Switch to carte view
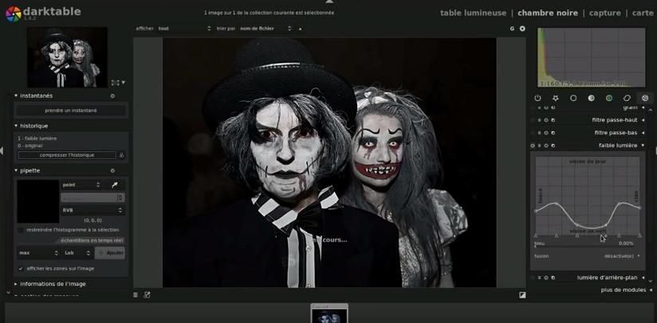This screenshot has width=657, height=323. coord(643,13)
